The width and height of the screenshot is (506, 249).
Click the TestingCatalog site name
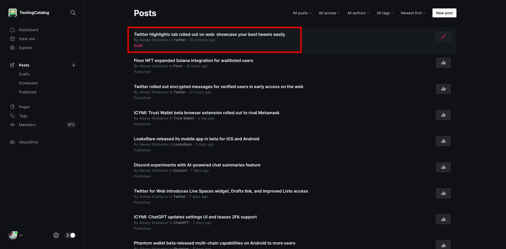pyautogui.click(x=34, y=13)
